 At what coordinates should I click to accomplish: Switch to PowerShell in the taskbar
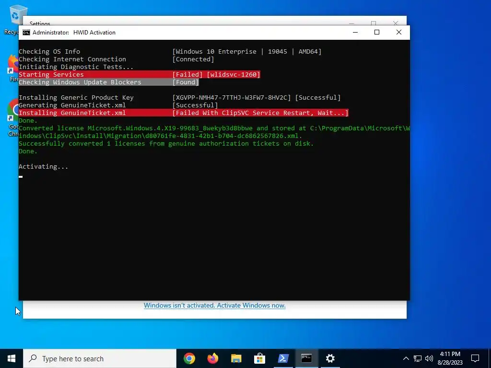(x=283, y=358)
